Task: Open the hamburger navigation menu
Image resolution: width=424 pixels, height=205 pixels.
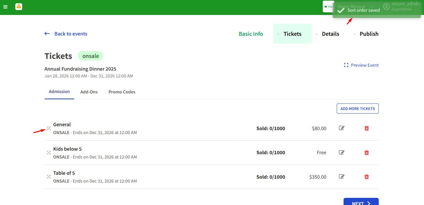Action: click(5, 7)
